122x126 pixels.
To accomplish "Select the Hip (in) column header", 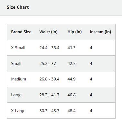I will tap(74, 32).
